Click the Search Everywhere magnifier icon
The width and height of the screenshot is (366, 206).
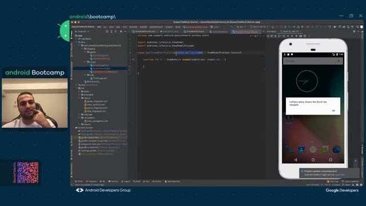point(357,27)
